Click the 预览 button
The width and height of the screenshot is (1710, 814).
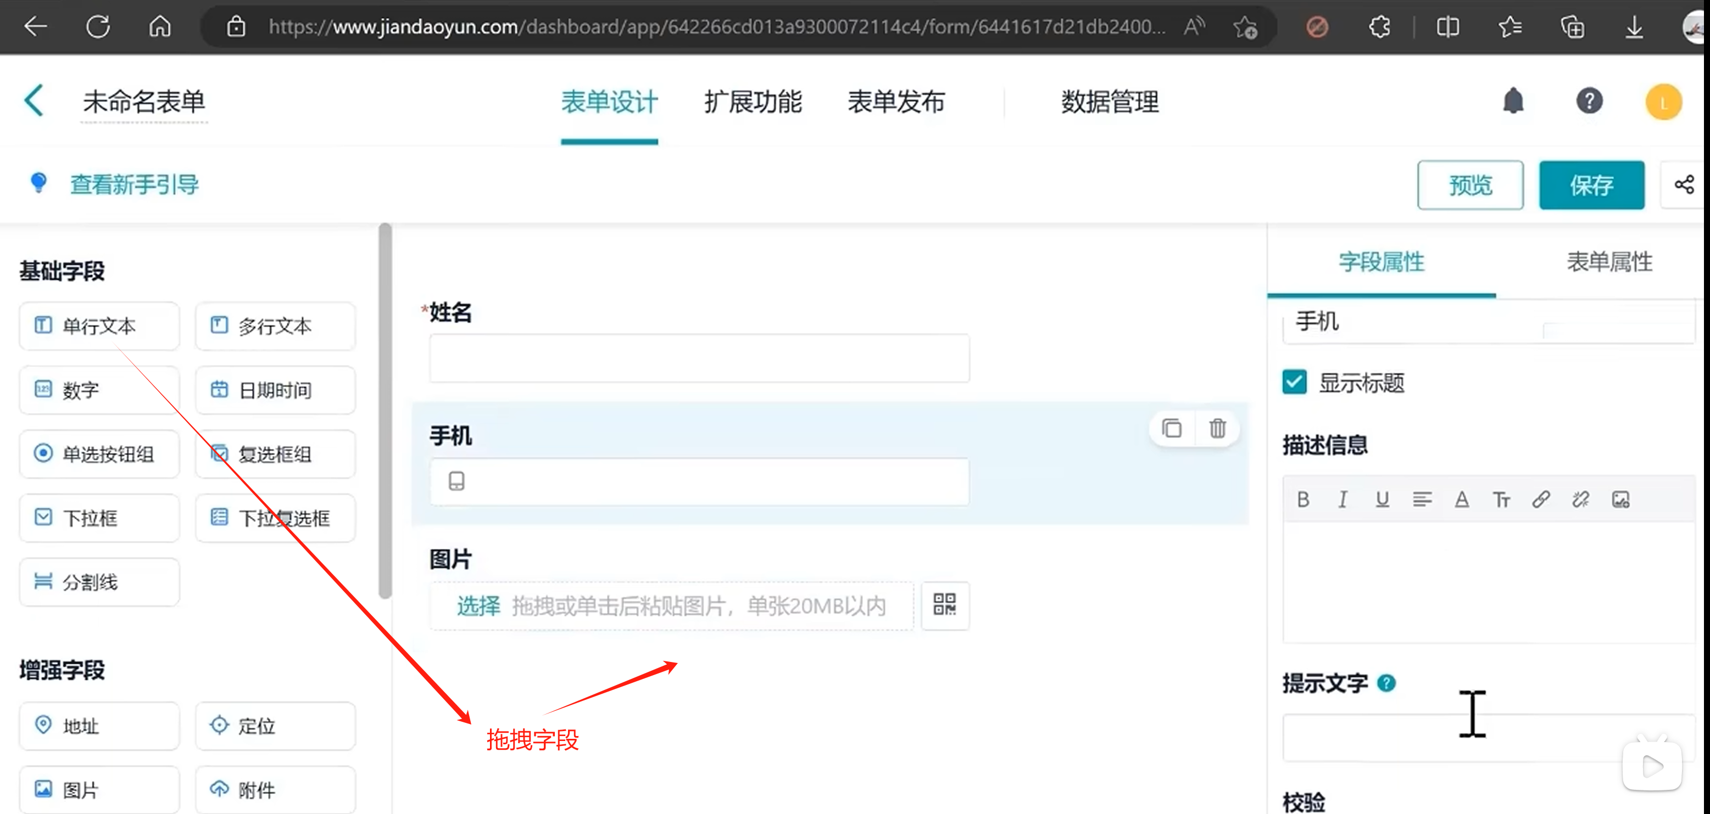click(x=1470, y=185)
